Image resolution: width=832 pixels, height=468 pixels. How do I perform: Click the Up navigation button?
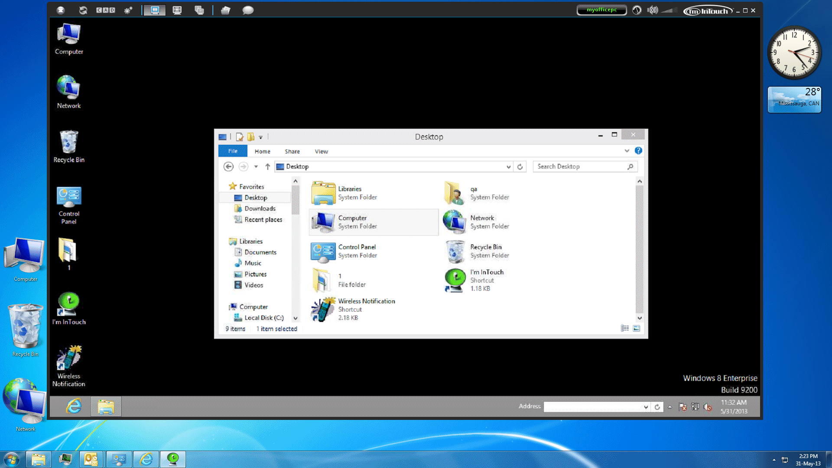tap(268, 166)
